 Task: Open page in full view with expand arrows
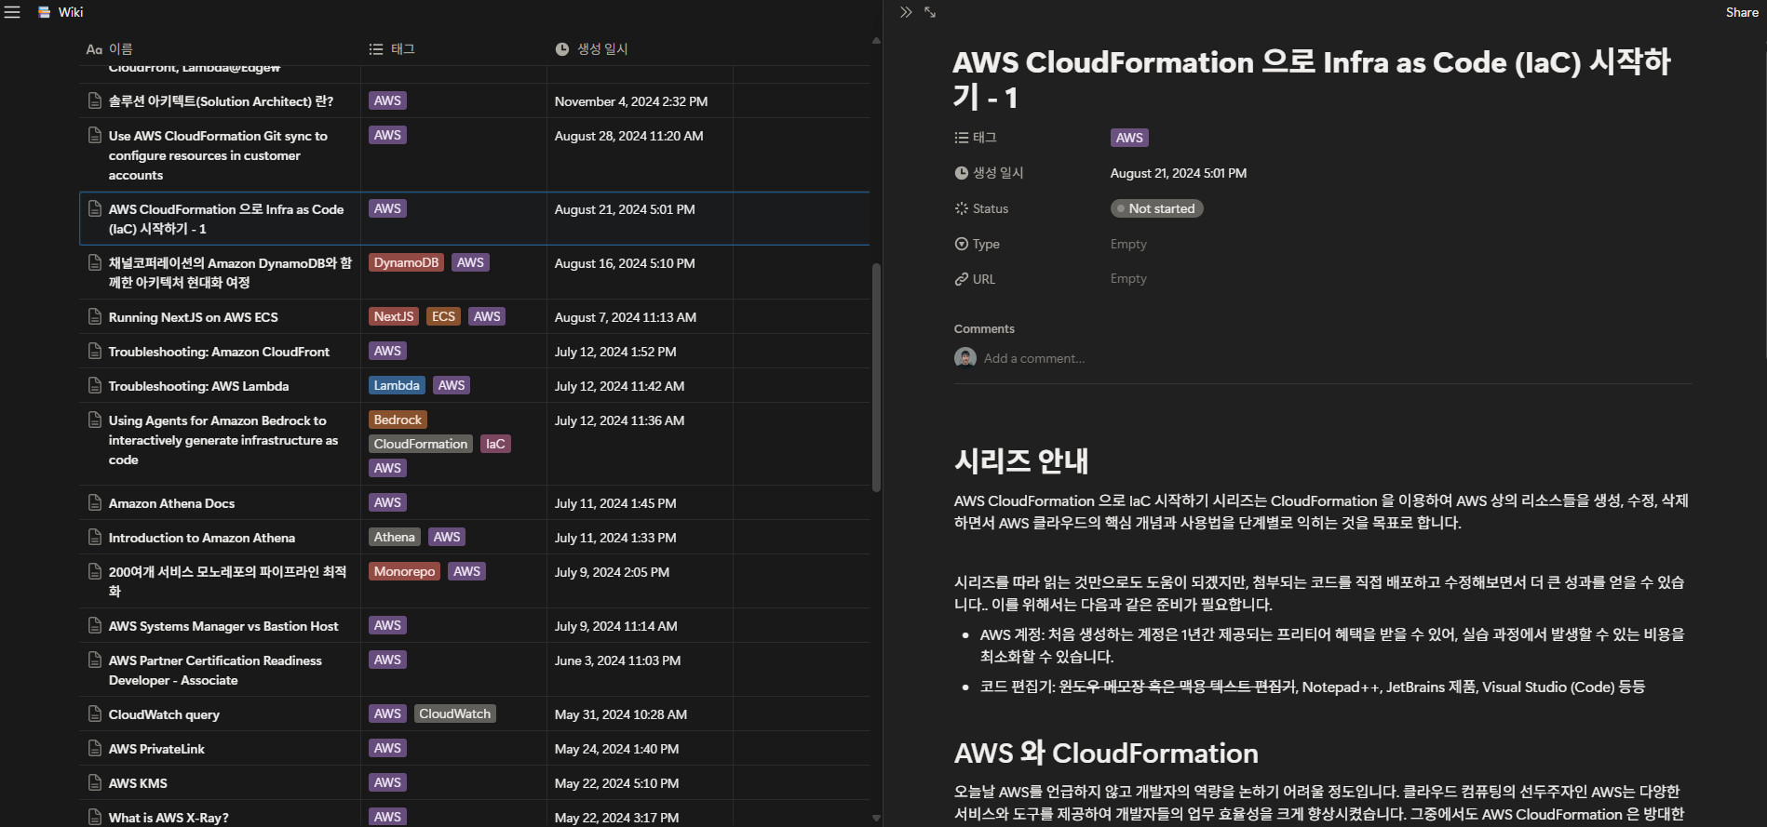point(930,12)
